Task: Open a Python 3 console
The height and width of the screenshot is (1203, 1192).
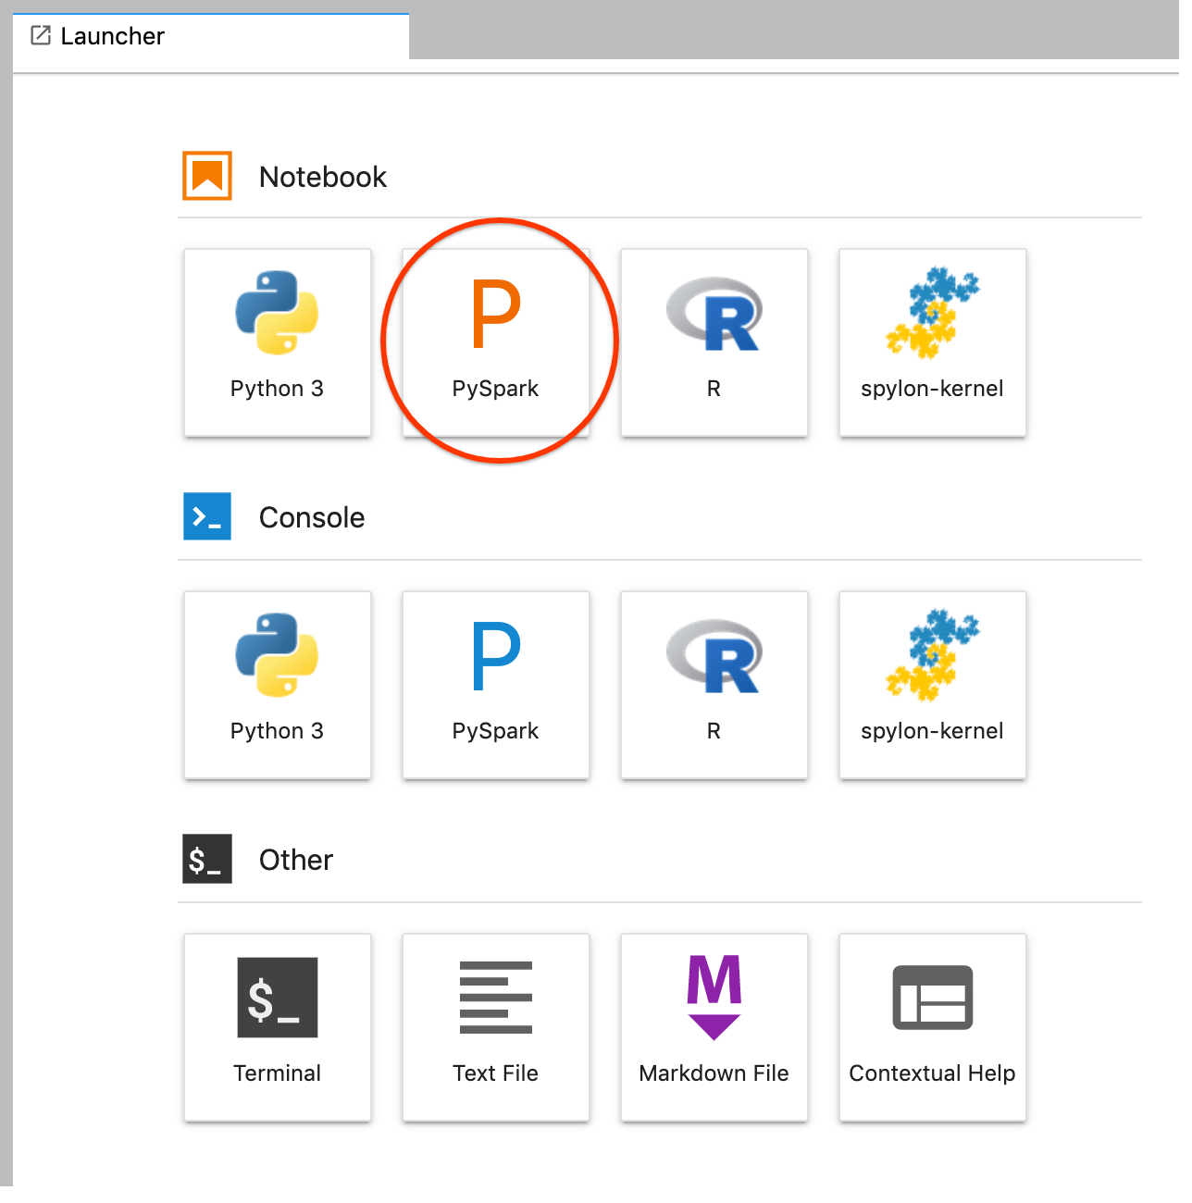Action: click(x=277, y=684)
